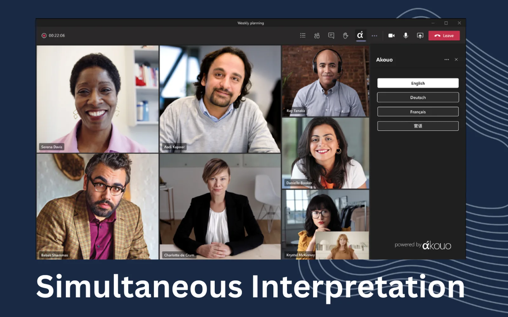Click the Weekly planning window title
Image resolution: width=508 pixels, height=317 pixels.
point(251,23)
